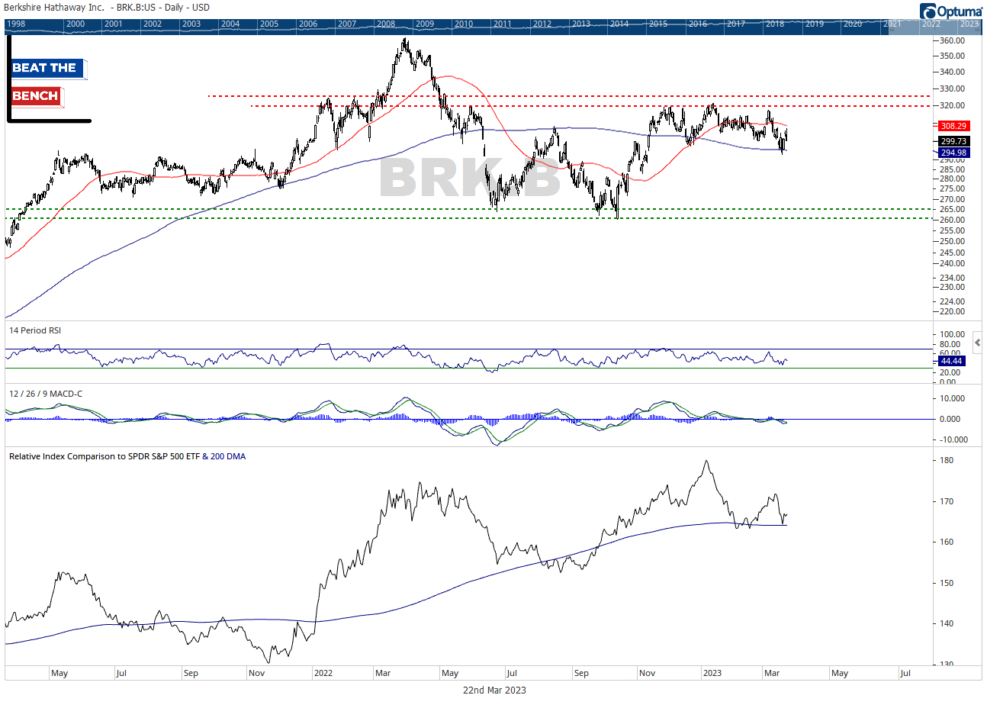Screen dimensions: 987x705
Task: Select year 2008 in the top overview strip
Action: point(387,24)
